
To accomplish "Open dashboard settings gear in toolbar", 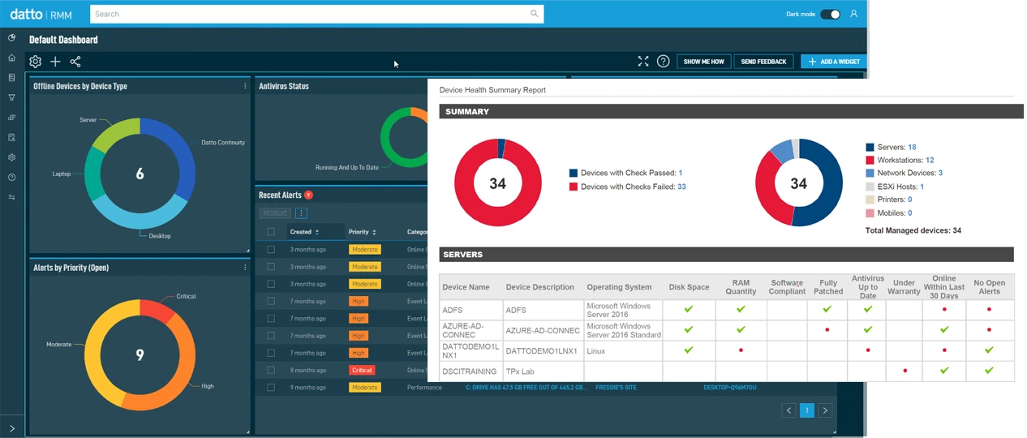I will [35, 62].
